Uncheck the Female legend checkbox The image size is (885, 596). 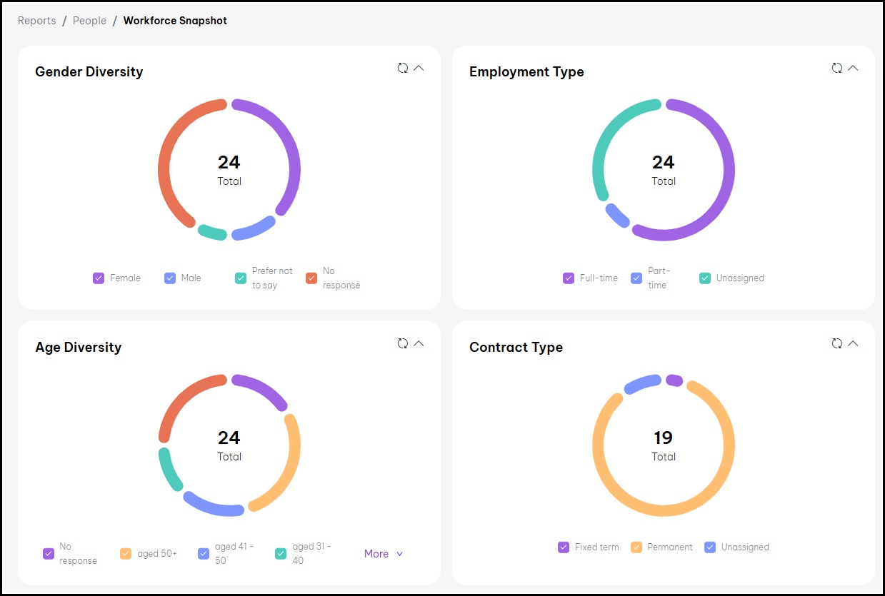[x=99, y=278]
